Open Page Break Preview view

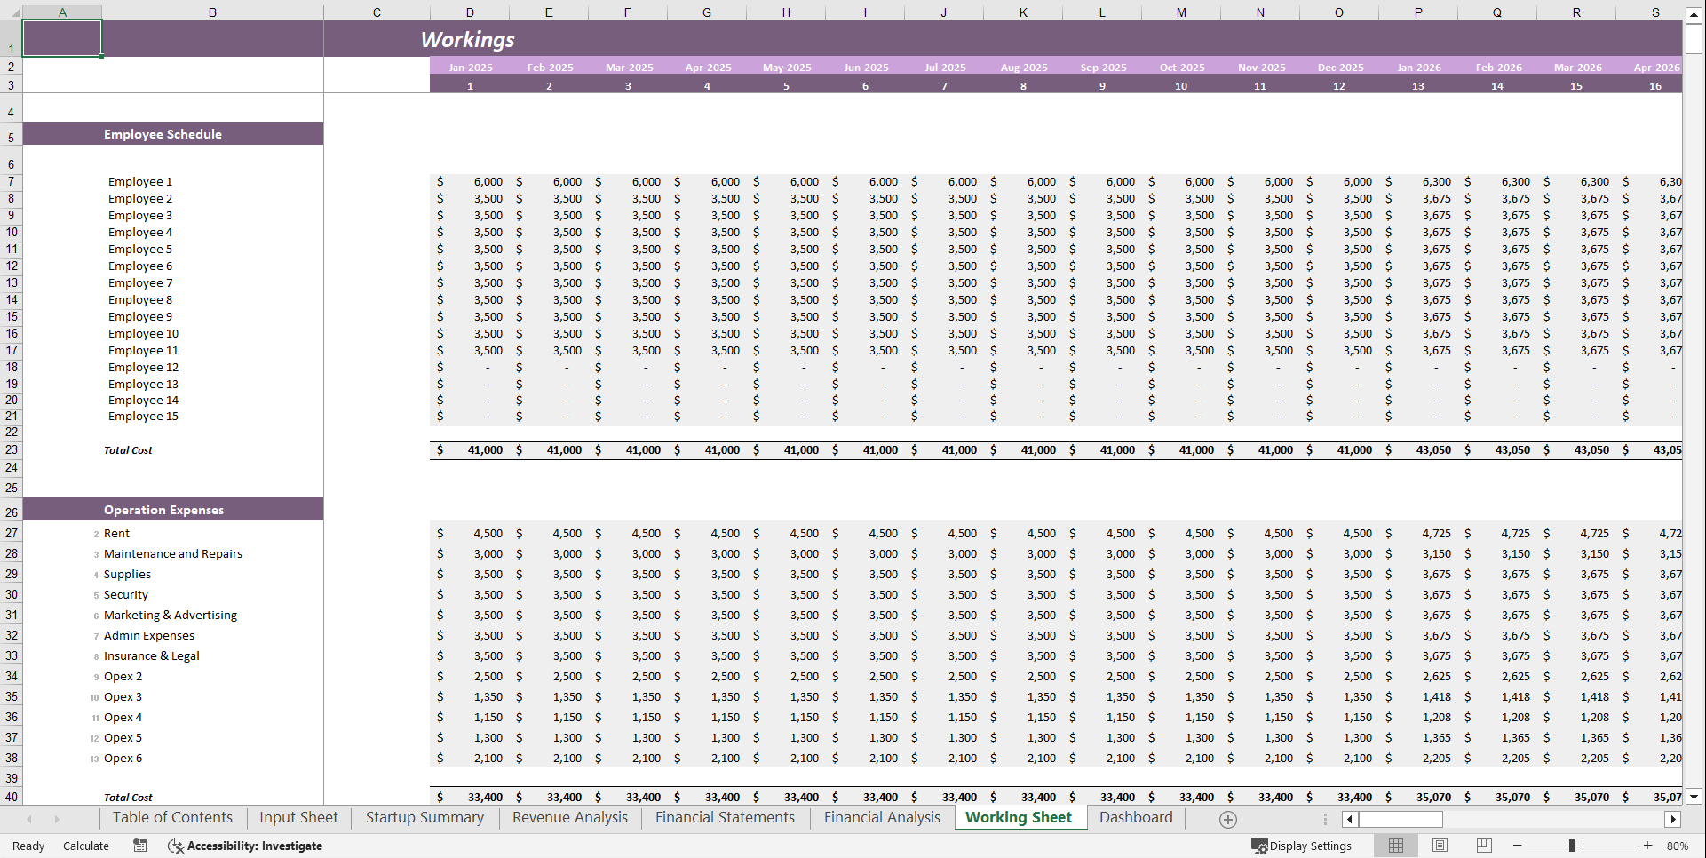coord(1484,845)
